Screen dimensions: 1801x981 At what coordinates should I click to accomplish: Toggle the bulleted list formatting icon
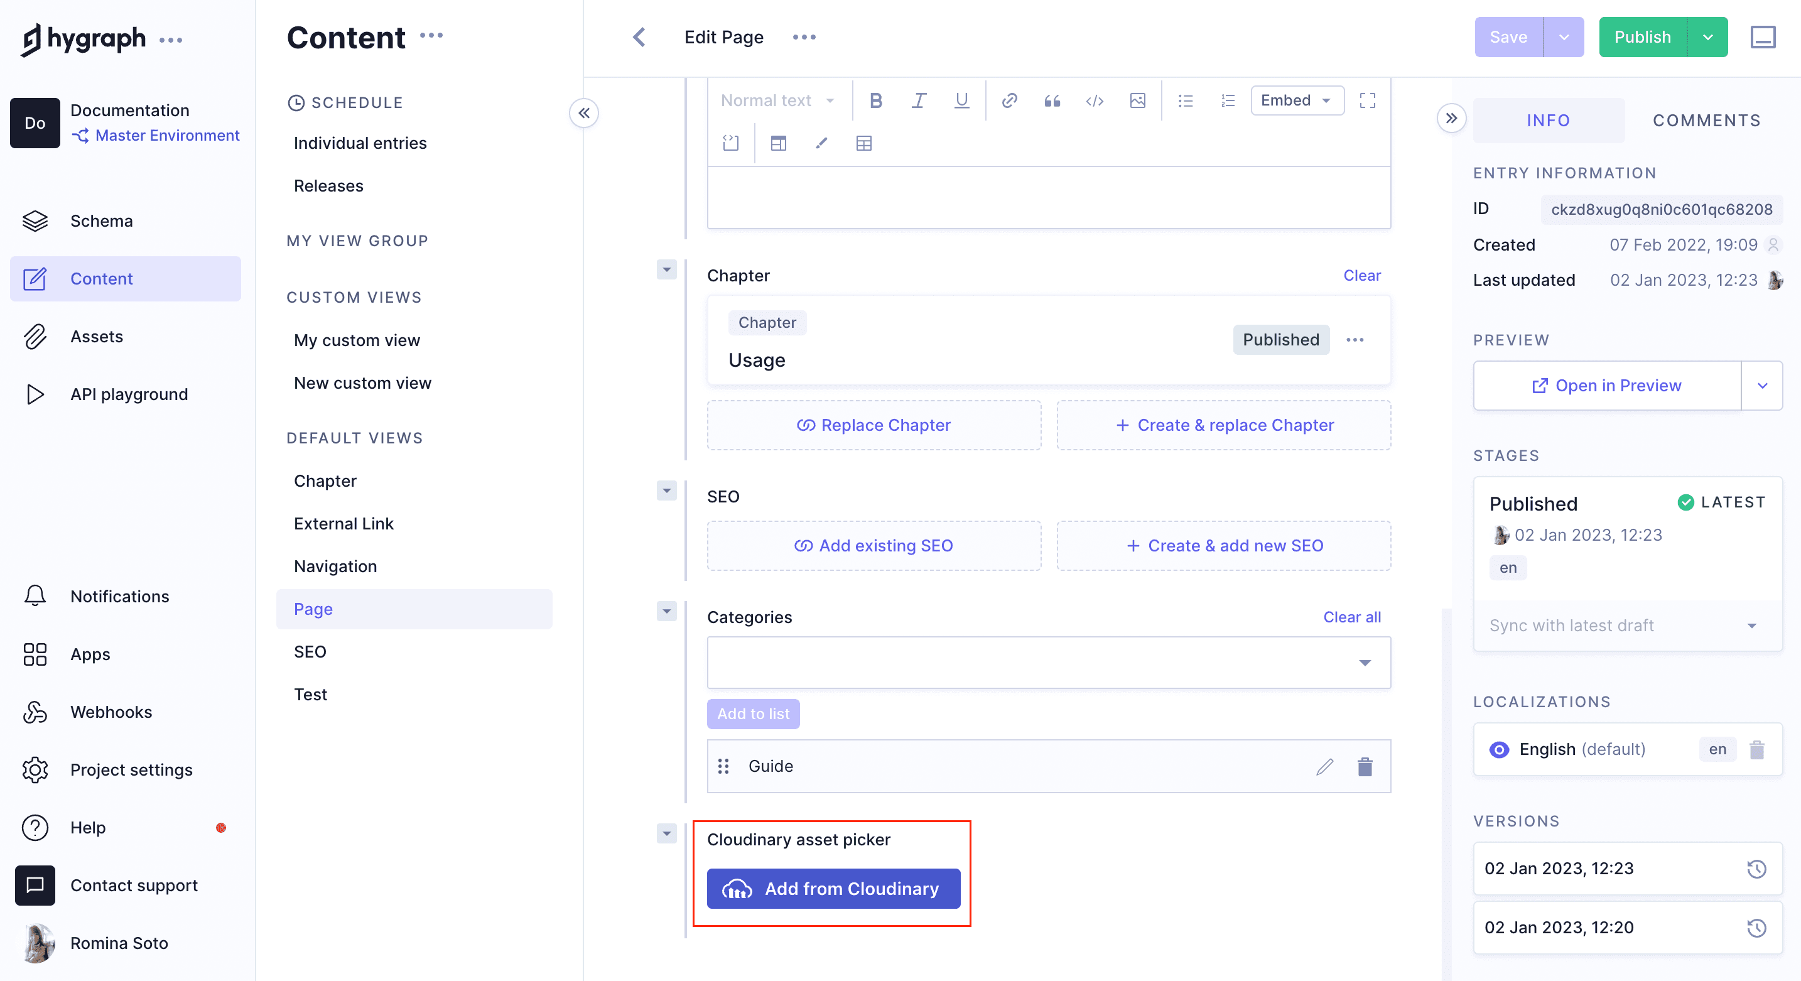pos(1185,100)
